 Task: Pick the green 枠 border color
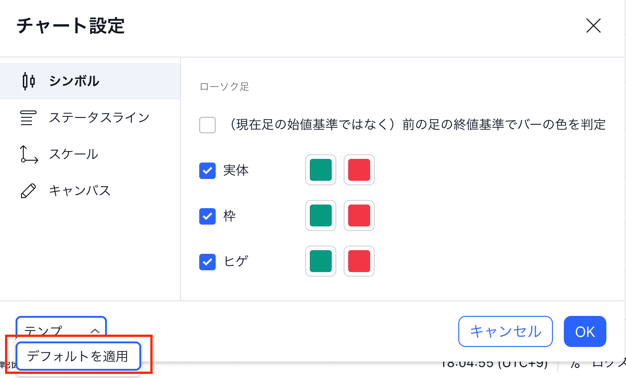321,216
